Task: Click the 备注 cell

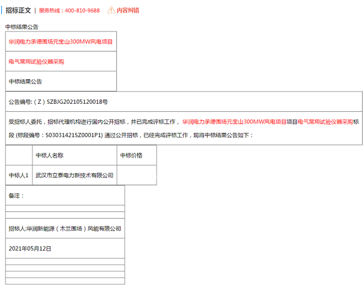Action: coord(65,196)
